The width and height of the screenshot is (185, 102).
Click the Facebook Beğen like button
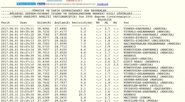(x=41, y=4)
